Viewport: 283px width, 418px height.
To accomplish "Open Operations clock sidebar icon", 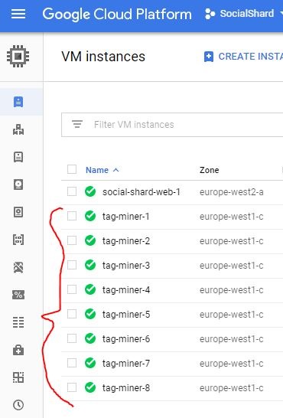I will (18, 405).
